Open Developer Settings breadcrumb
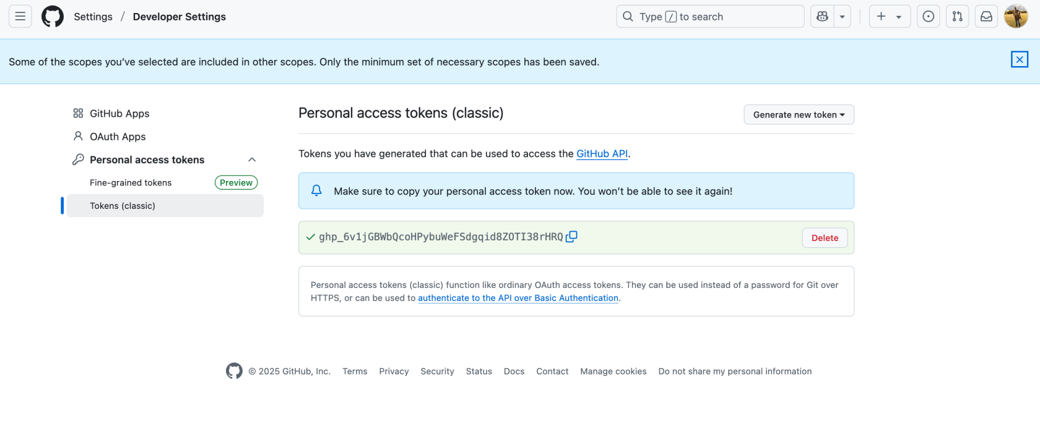The image size is (1040, 422). point(180,17)
